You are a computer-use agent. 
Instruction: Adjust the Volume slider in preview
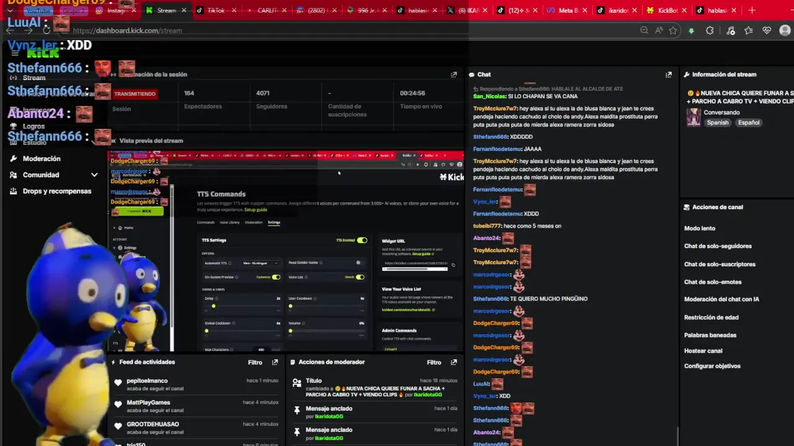pyautogui.click(x=327, y=331)
